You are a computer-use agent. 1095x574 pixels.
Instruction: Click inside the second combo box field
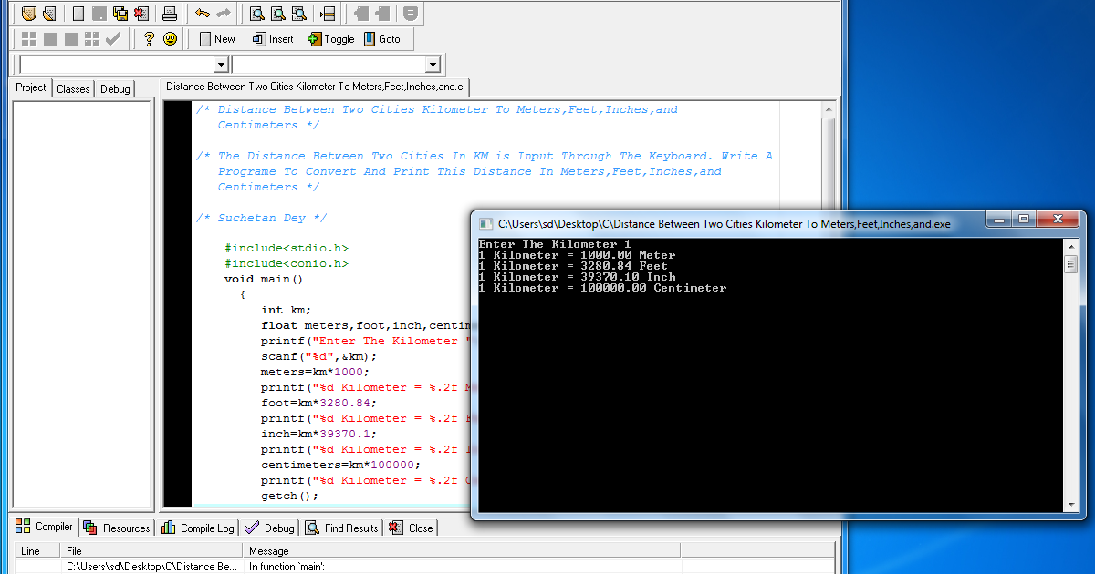(x=329, y=65)
